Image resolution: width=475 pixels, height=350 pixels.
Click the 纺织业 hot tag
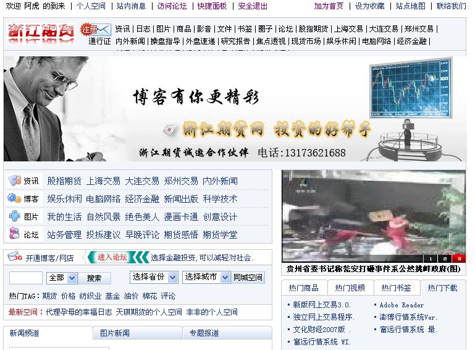coord(90,296)
